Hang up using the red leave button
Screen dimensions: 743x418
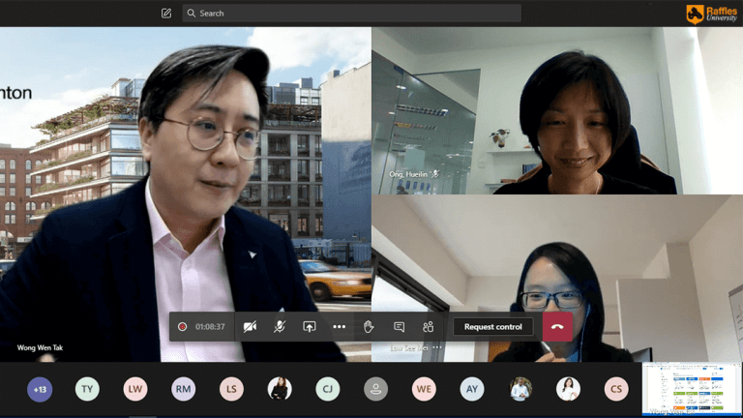coord(557,327)
